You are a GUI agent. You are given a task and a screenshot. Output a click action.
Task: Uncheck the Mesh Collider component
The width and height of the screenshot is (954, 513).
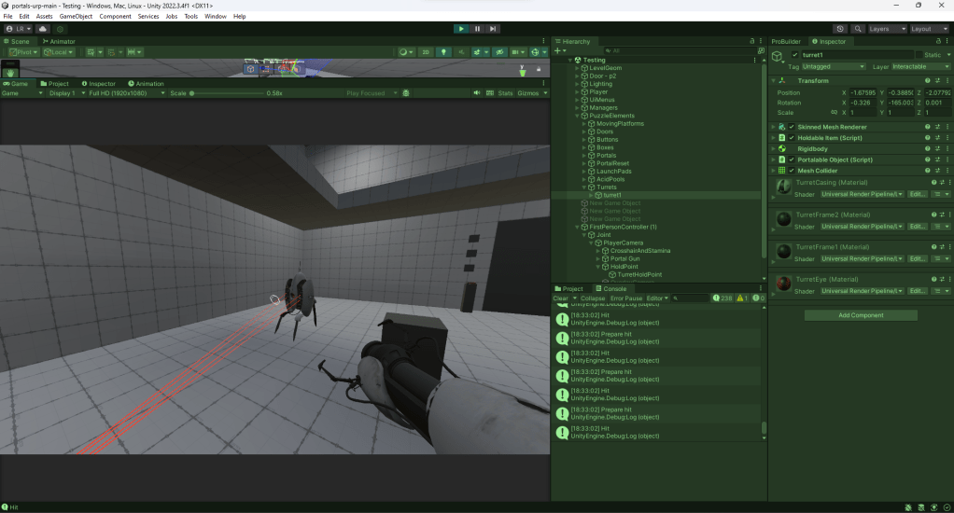pyautogui.click(x=792, y=171)
